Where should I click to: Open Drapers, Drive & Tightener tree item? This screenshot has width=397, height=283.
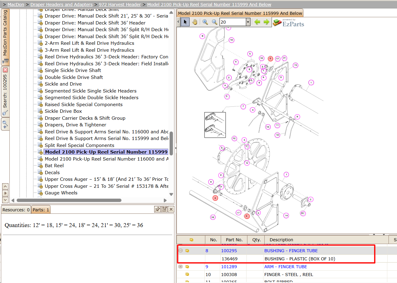click(75, 125)
